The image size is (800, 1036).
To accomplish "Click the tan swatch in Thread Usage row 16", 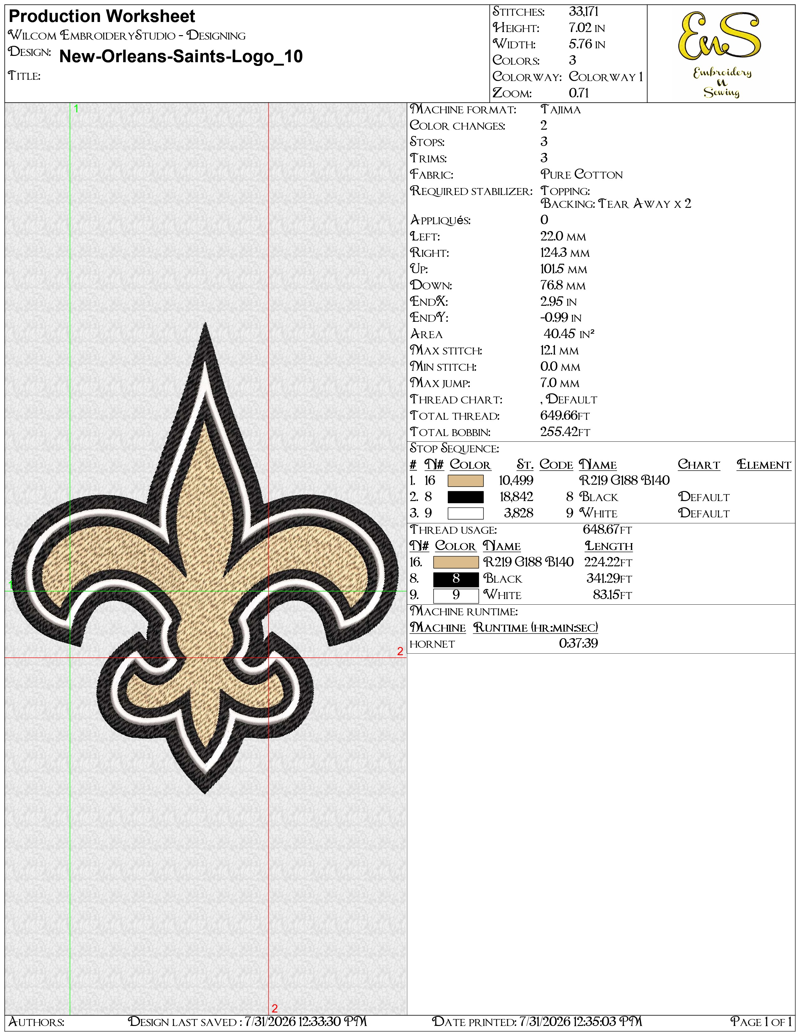I will tap(456, 562).
